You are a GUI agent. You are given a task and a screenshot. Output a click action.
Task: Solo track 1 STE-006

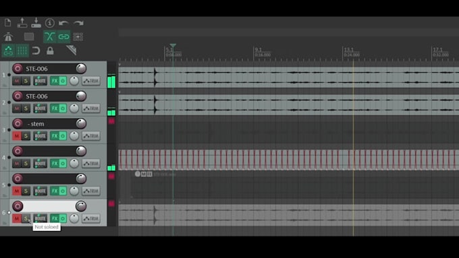(26, 81)
